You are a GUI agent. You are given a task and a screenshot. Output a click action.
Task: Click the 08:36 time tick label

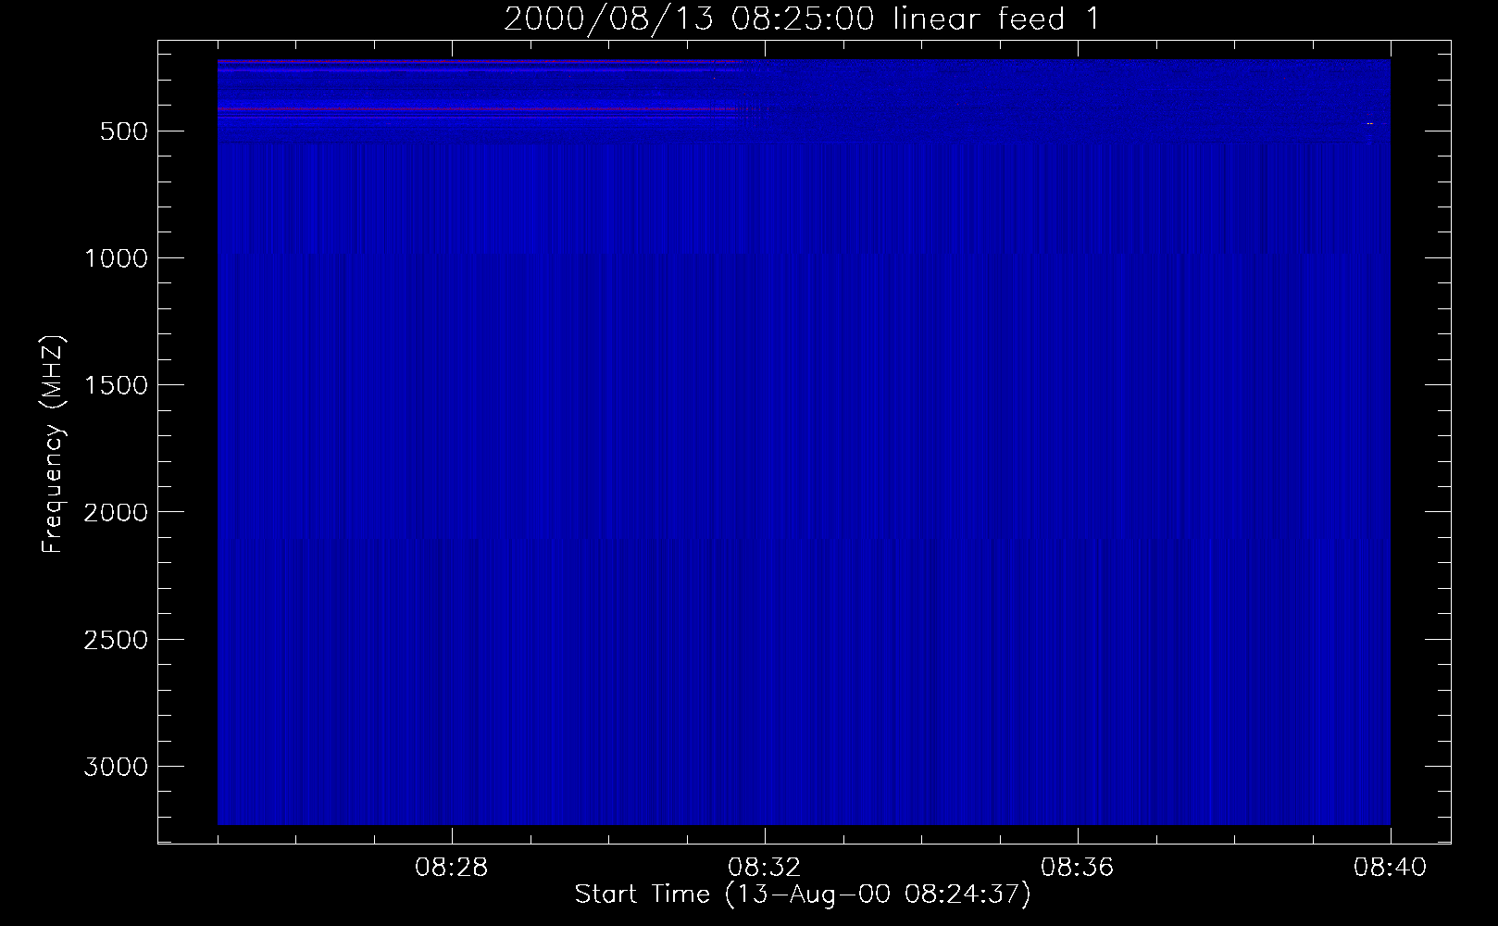click(1078, 868)
